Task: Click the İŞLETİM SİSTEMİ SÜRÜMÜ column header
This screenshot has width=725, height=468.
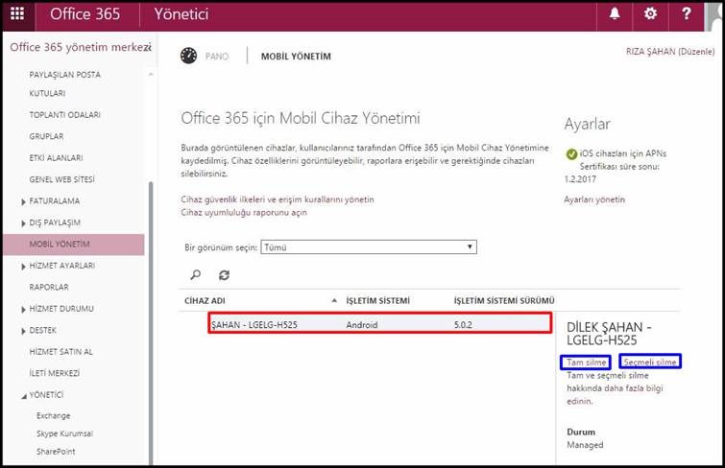Action: pyautogui.click(x=504, y=301)
